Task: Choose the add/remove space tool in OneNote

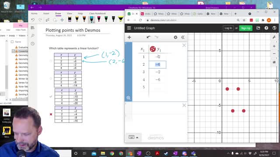Action: coord(62,20)
